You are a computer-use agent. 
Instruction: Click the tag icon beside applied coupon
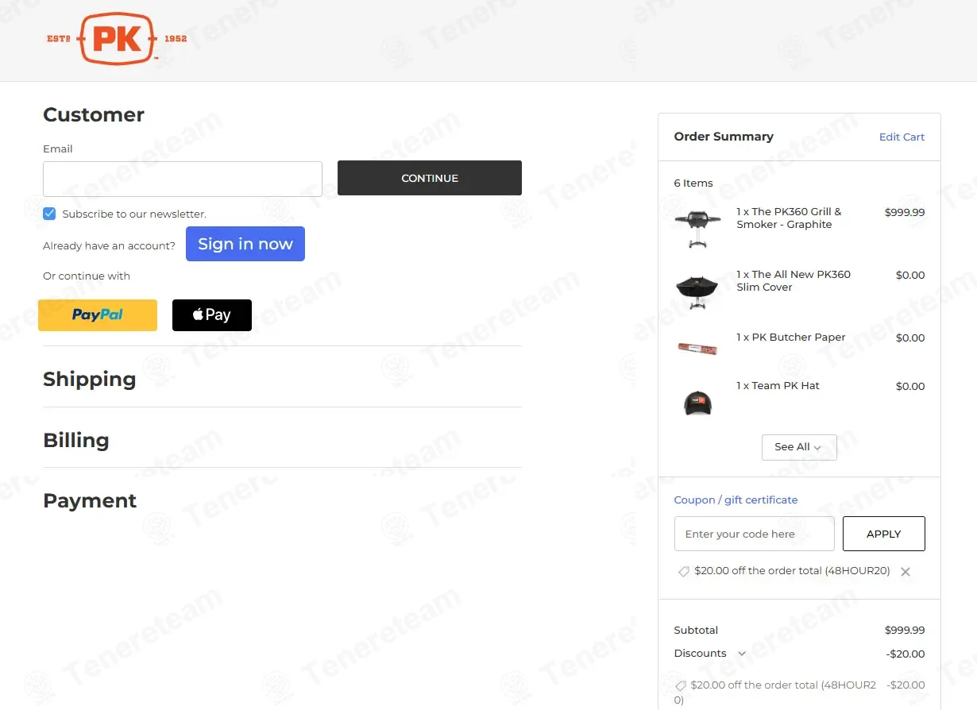point(683,572)
